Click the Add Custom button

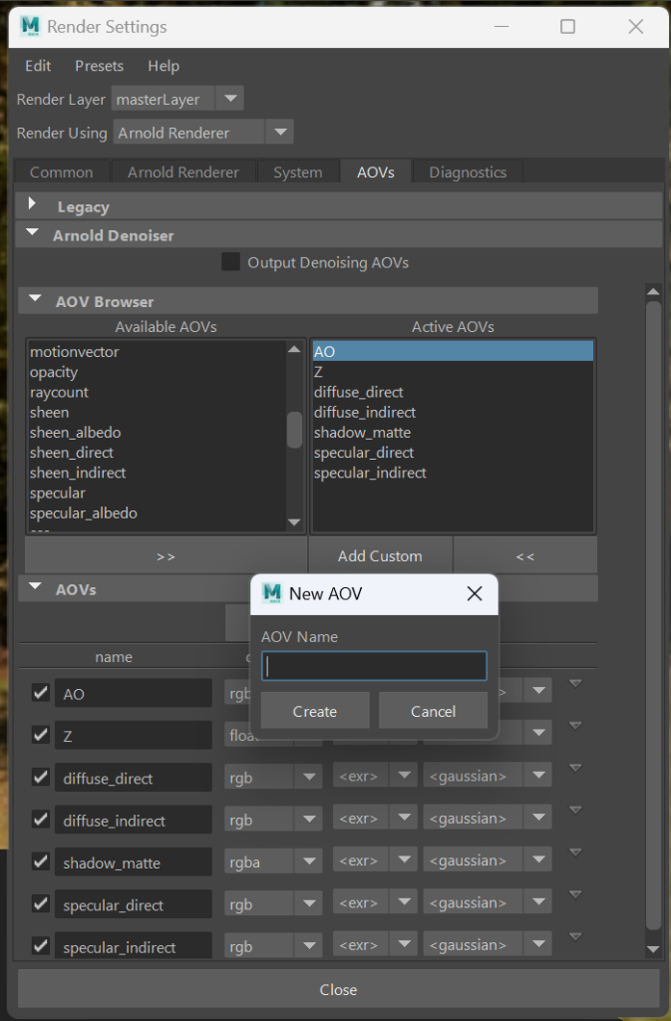click(380, 555)
